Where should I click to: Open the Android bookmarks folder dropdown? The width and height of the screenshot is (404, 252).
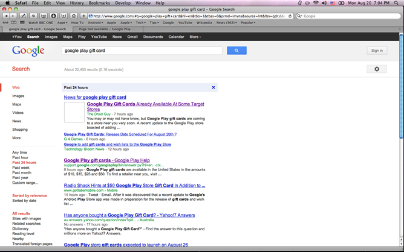[x=96, y=22]
